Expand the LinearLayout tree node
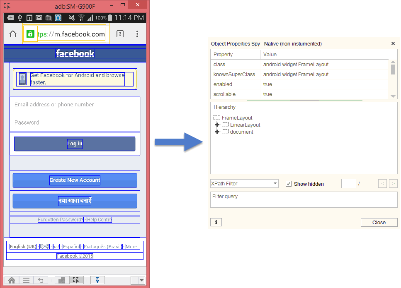This screenshot has width=401, height=288. [217, 125]
